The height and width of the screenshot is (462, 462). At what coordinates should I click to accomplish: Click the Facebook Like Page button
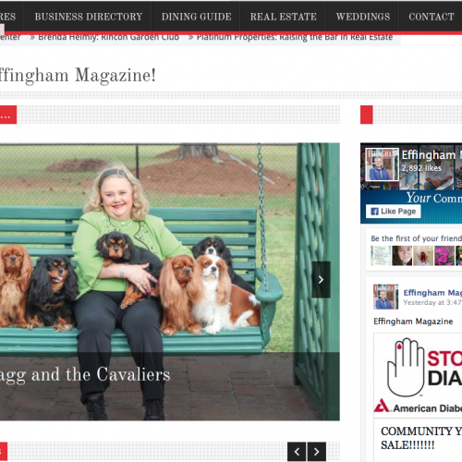[394, 212]
